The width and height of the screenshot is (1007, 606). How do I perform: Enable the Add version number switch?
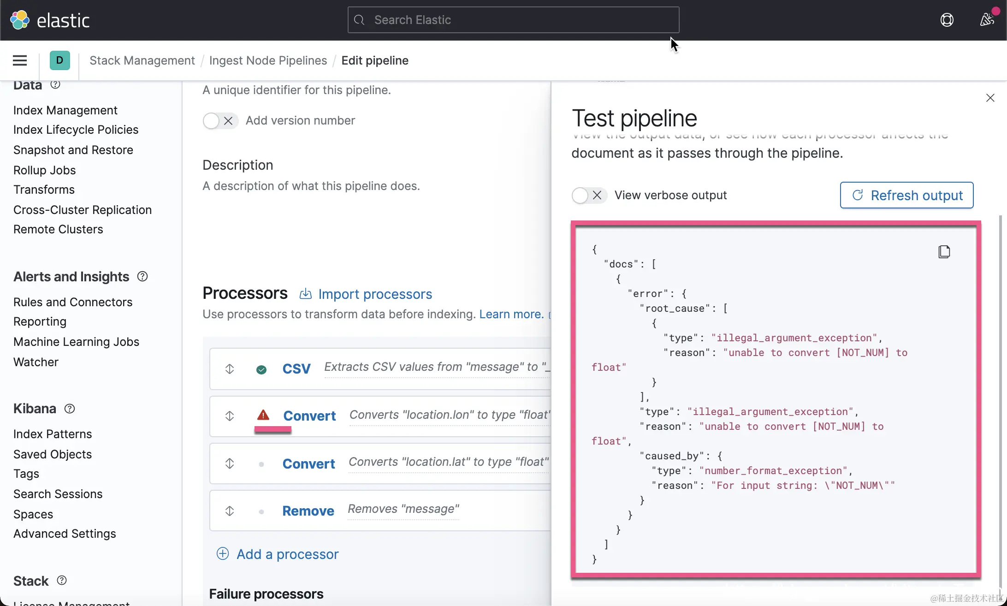[x=220, y=121]
